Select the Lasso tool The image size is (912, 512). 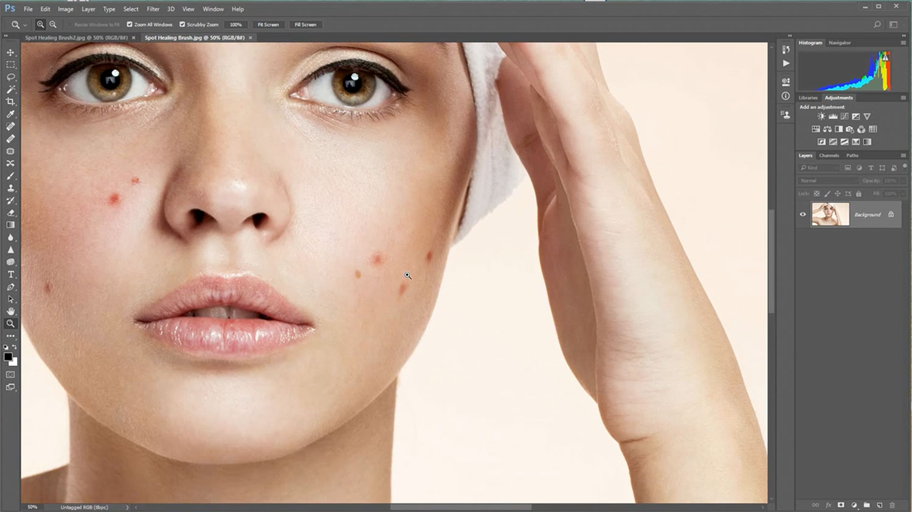10,77
